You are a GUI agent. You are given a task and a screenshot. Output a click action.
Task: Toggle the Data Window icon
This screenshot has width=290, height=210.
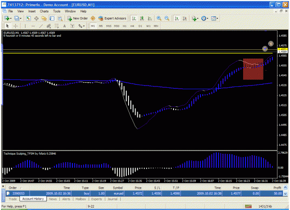36,18
